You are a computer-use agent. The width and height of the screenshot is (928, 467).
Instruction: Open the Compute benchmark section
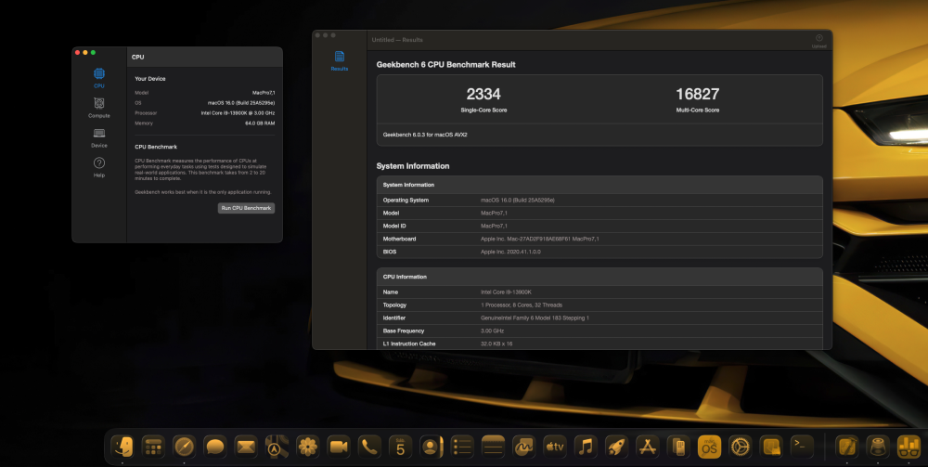(99, 109)
